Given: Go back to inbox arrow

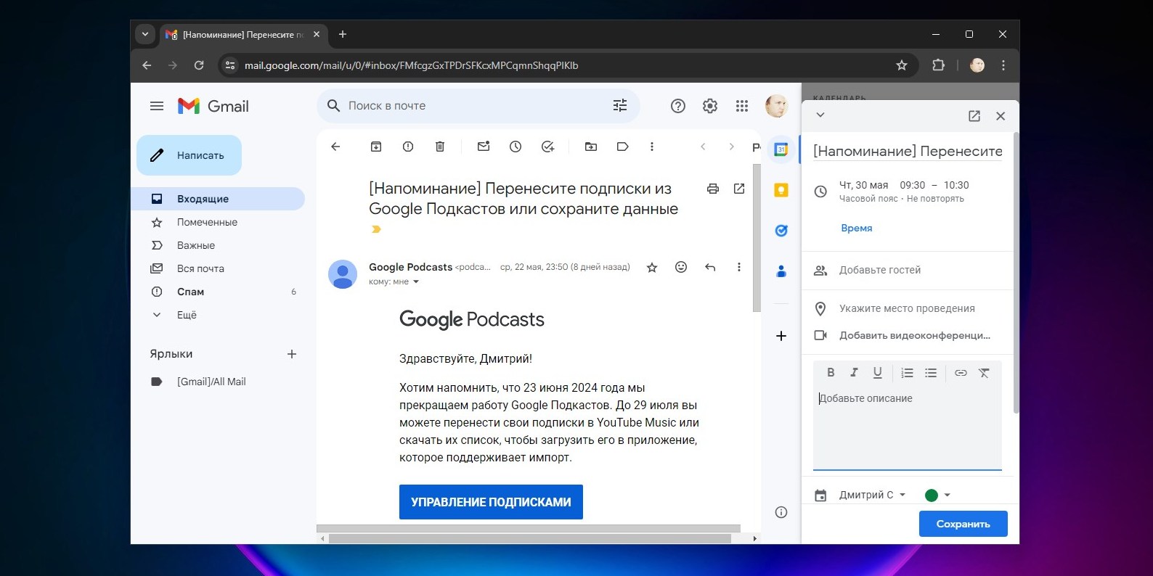Looking at the screenshot, I should [x=335, y=147].
